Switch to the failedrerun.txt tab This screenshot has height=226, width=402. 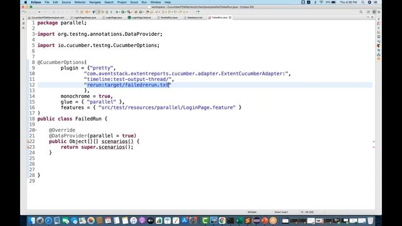point(193,18)
